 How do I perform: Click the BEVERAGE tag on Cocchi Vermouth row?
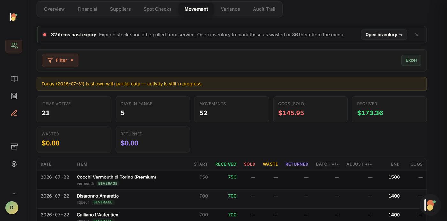[108, 184]
